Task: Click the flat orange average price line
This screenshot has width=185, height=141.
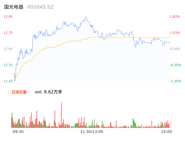Action: (129, 38)
